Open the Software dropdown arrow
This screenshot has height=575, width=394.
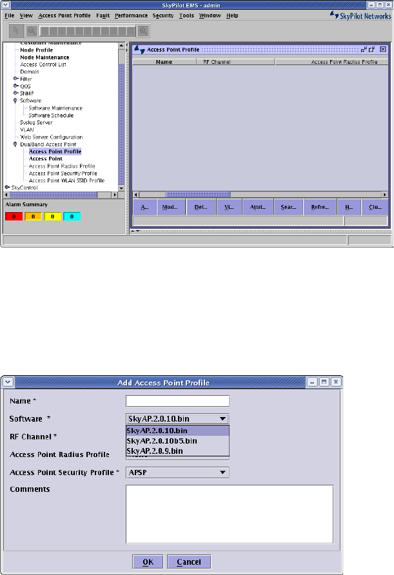pos(222,419)
